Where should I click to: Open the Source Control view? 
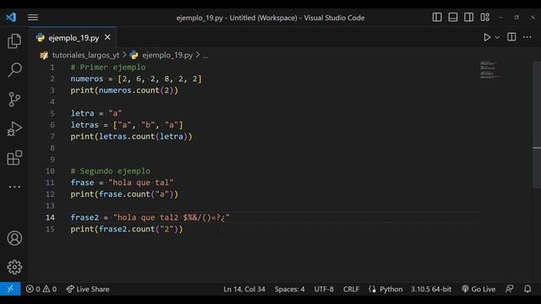14,100
